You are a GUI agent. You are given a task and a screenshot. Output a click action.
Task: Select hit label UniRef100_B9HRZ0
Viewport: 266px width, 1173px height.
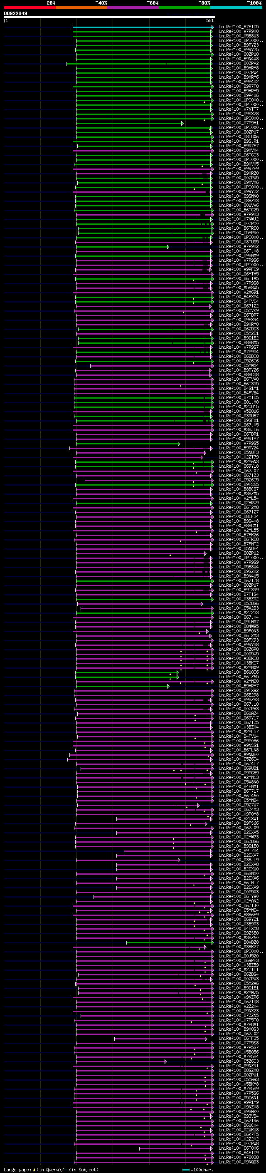tap(239, 174)
